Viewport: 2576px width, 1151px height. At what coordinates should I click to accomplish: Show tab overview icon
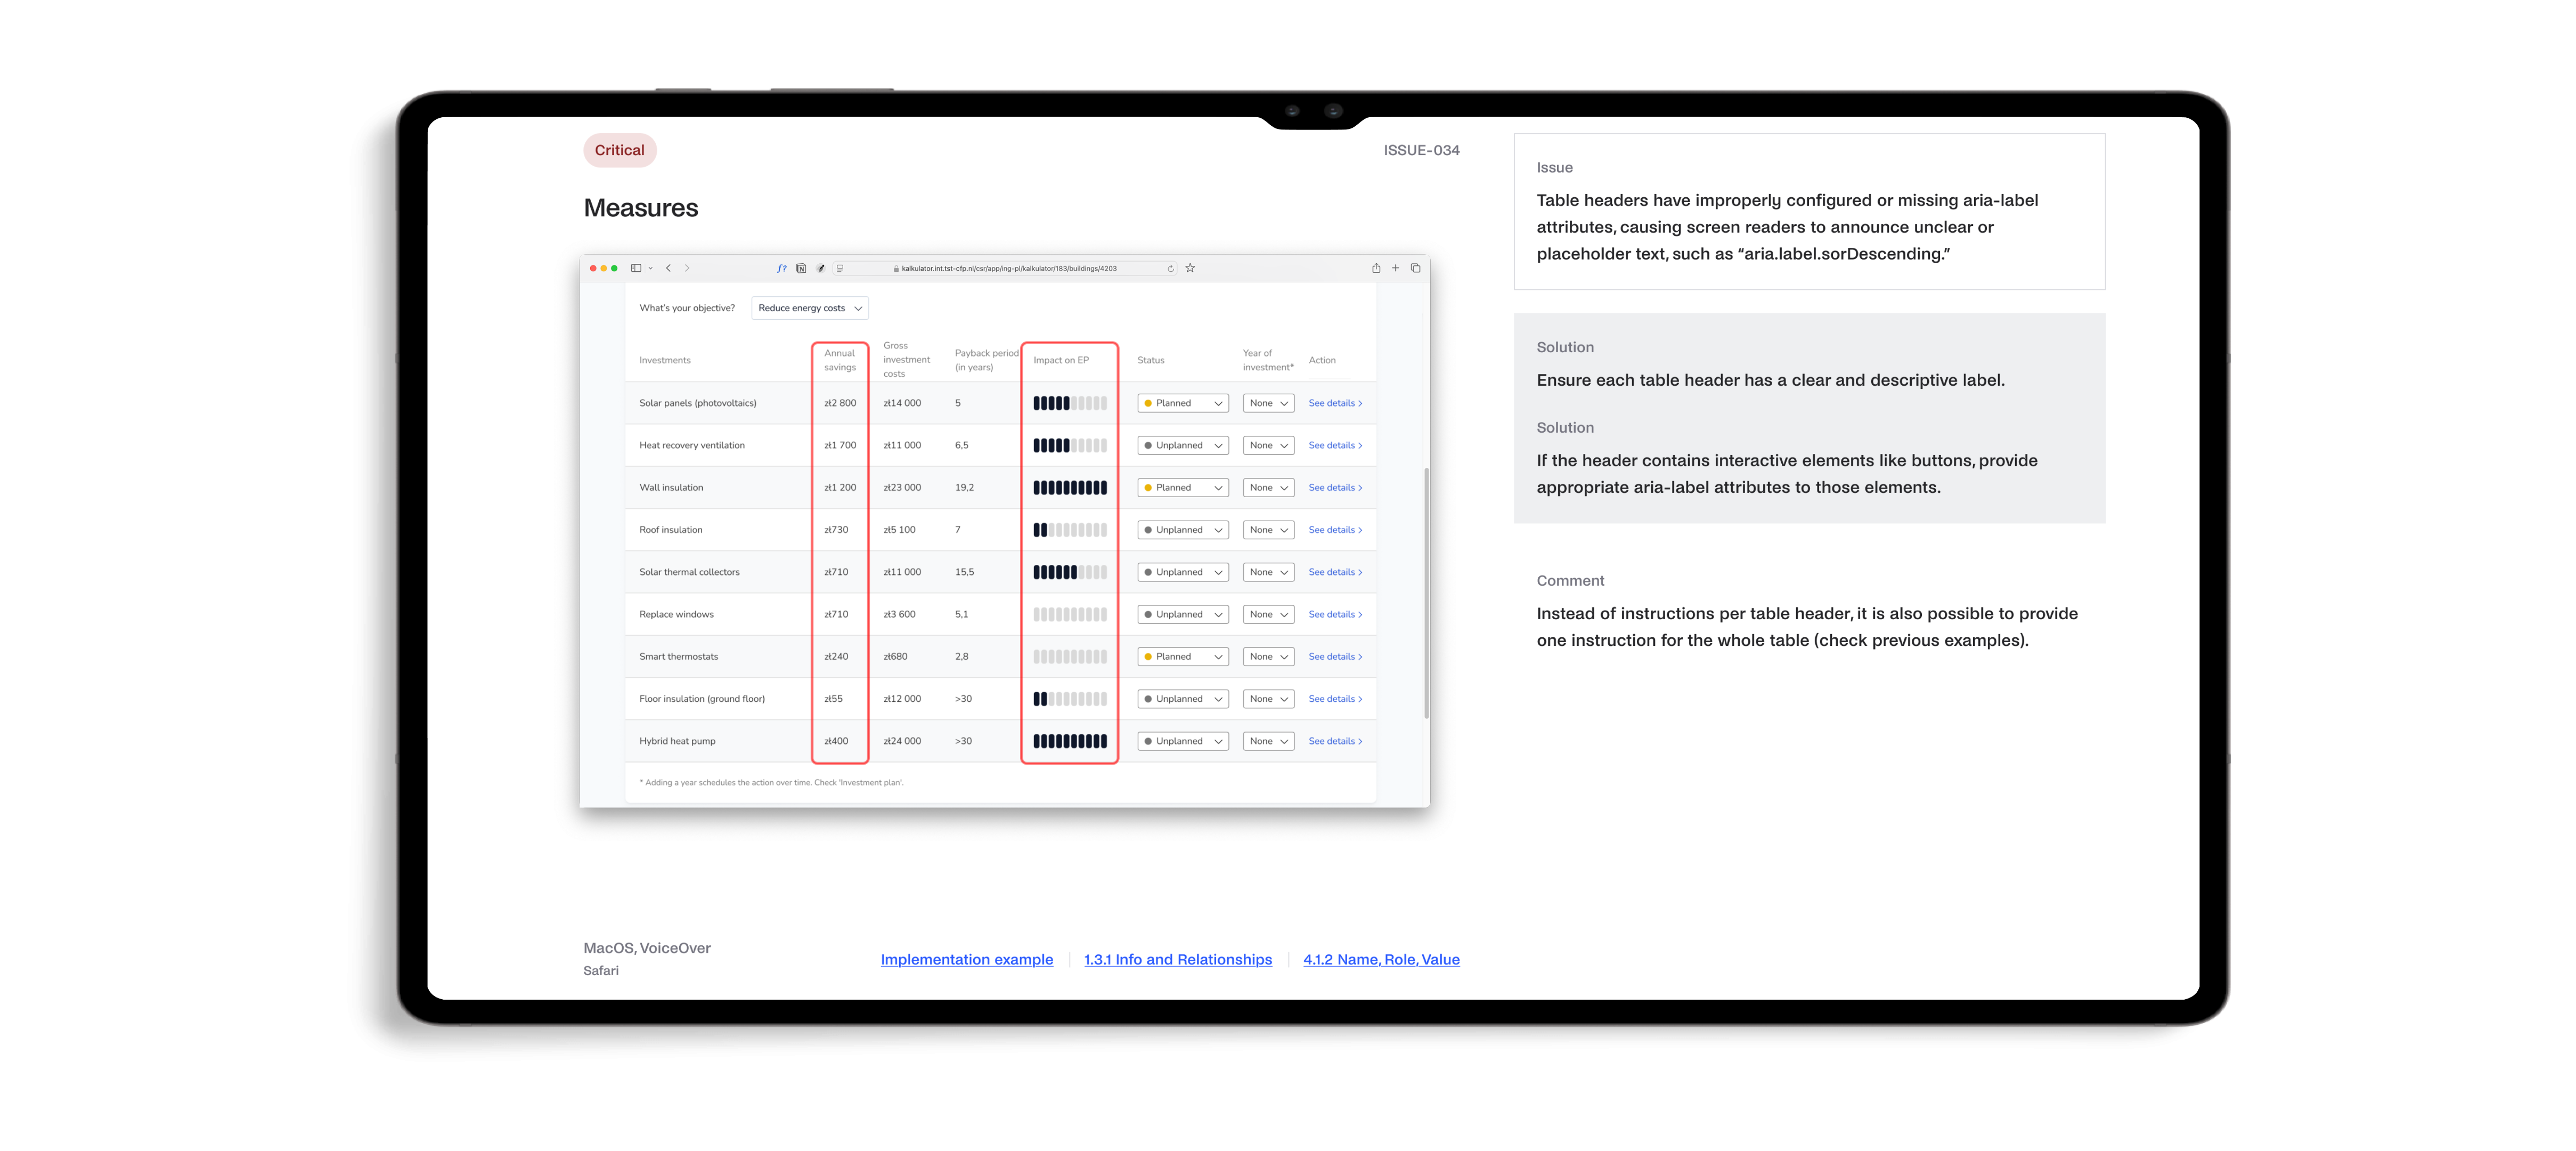point(1415,268)
